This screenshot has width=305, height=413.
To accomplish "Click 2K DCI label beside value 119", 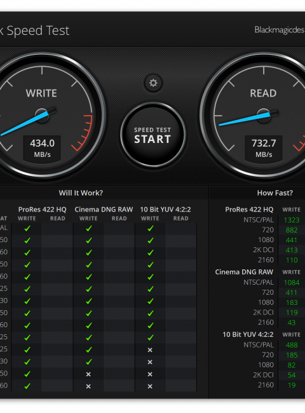I will coord(263,313).
